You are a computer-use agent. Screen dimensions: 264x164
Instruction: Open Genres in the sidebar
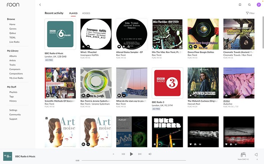tap(13, 29)
